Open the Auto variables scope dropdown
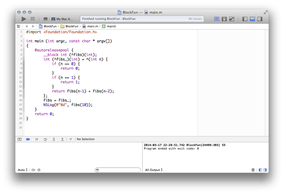Viewport: 284px width, 194px height. (23, 170)
